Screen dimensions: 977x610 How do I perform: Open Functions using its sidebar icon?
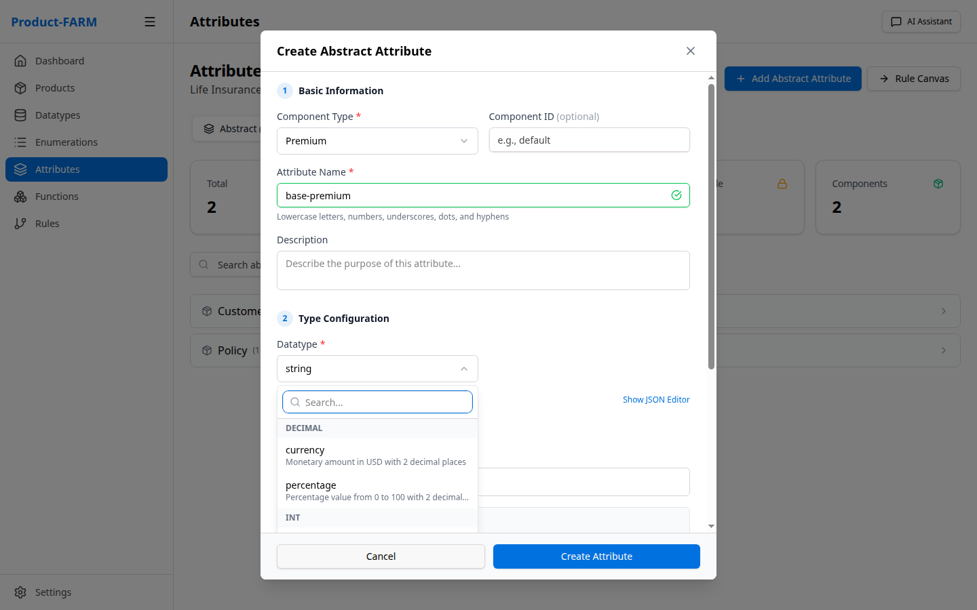[x=20, y=196]
